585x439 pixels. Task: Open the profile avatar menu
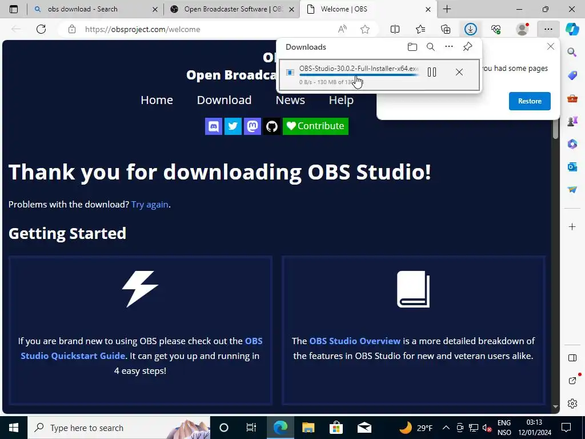[522, 29]
